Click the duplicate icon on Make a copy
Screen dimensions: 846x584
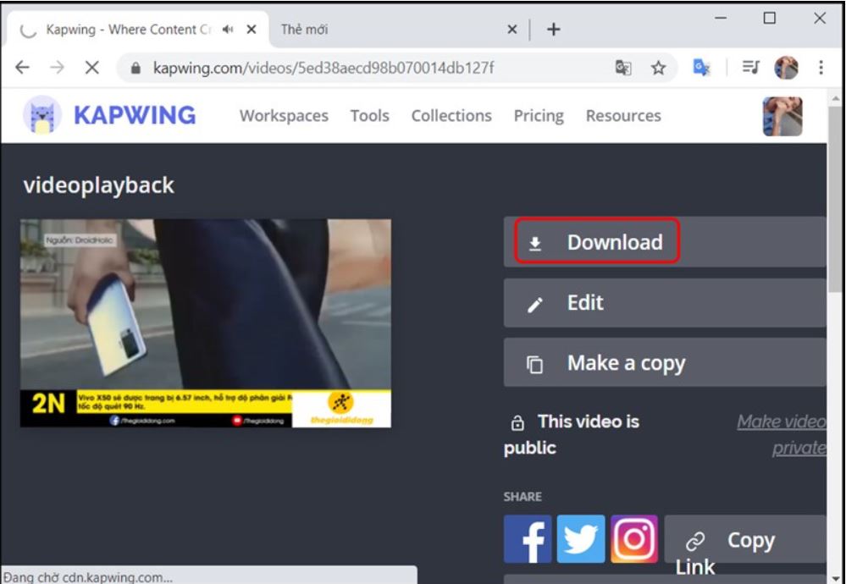click(x=534, y=362)
